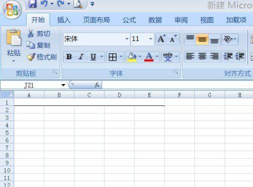This screenshot has width=253, height=187.
Task: Click the 复制 copy button
Action: [38, 45]
